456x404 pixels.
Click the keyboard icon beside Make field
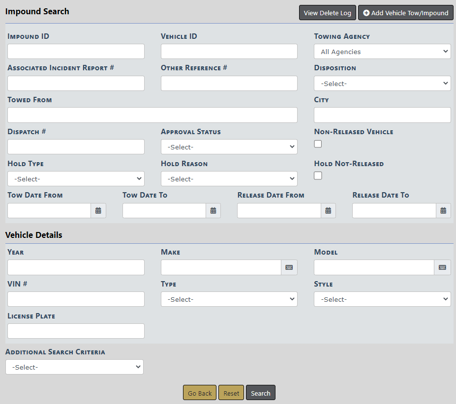(289, 267)
